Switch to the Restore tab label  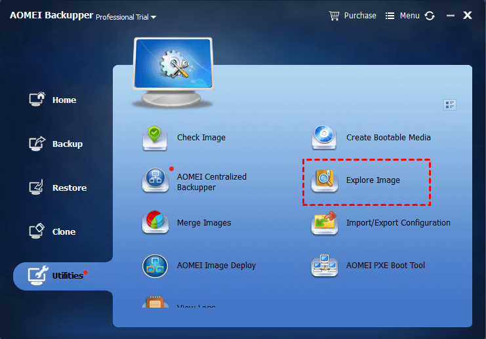point(70,188)
